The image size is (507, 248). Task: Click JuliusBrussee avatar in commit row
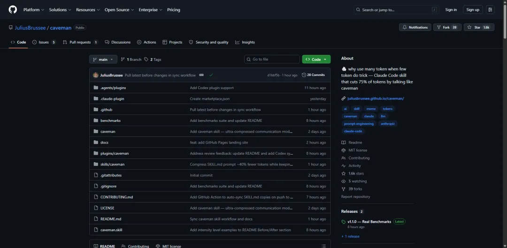tap(96, 75)
